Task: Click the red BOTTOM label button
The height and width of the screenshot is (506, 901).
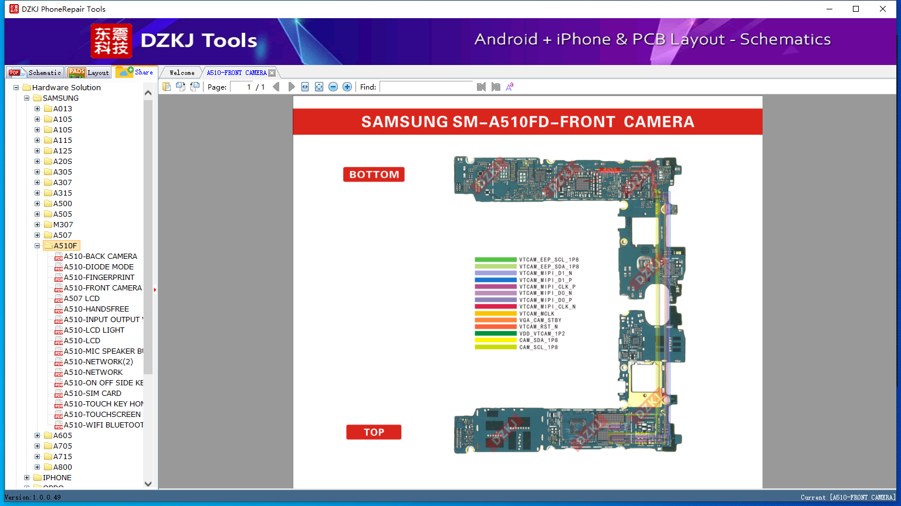Action: (x=374, y=175)
